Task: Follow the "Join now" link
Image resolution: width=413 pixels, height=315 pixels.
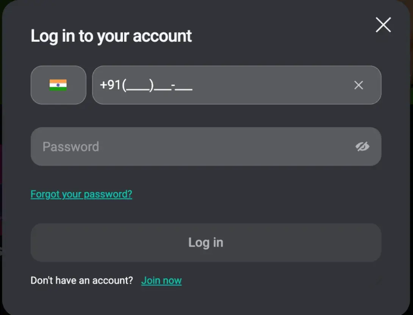Action: pos(161,281)
